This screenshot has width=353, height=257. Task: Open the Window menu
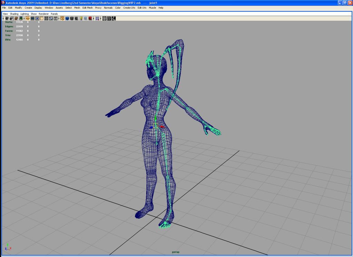point(49,8)
